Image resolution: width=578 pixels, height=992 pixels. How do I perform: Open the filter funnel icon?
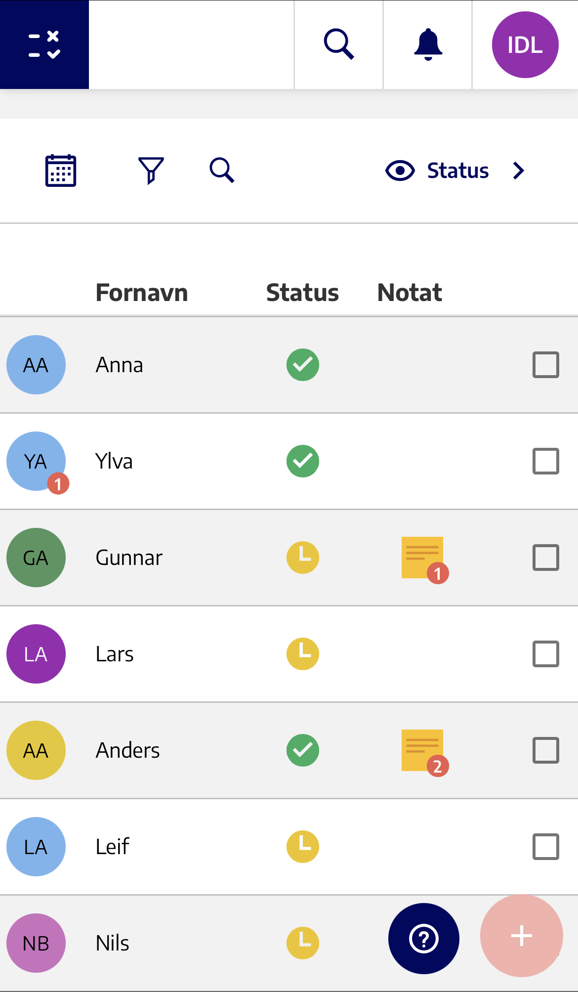coord(151,171)
